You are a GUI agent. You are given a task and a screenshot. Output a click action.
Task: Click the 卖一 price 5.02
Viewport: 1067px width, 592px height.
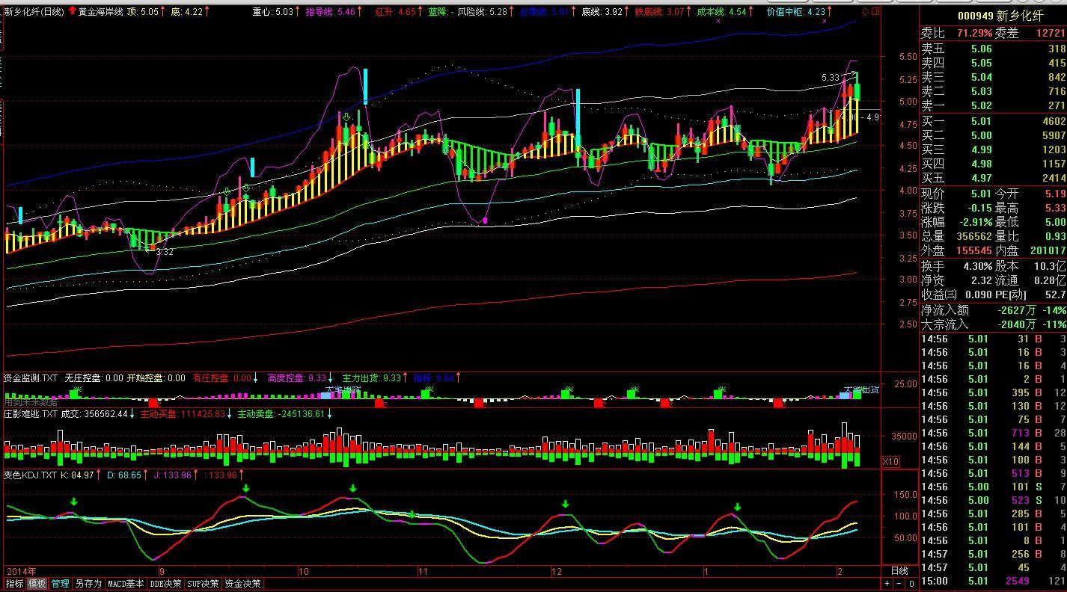(981, 105)
